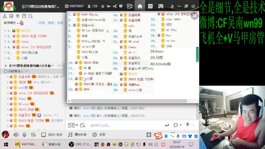Image resolution: width=265 pixels, height=149 pixels.
Task: Select mic queue user 陈子洋
Action: [x=26, y=31]
